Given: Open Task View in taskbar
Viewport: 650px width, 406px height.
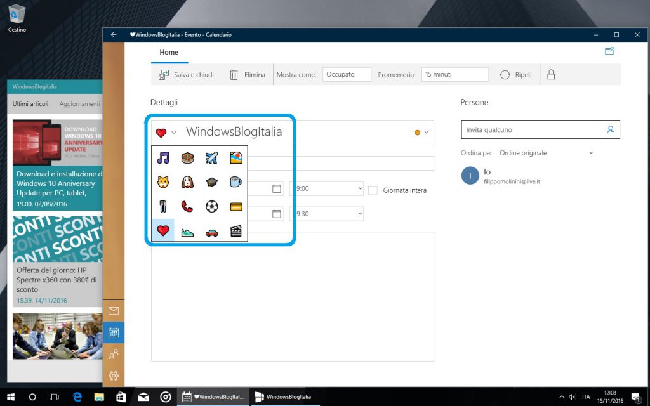Looking at the screenshot, I should (x=54, y=397).
